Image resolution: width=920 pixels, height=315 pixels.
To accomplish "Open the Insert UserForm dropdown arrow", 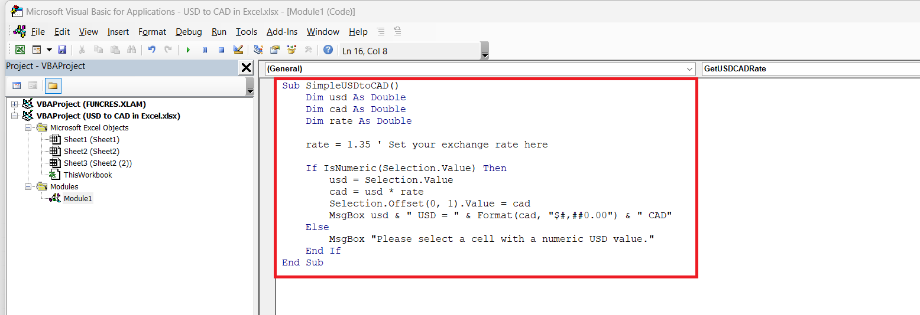I will [x=49, y=50].
